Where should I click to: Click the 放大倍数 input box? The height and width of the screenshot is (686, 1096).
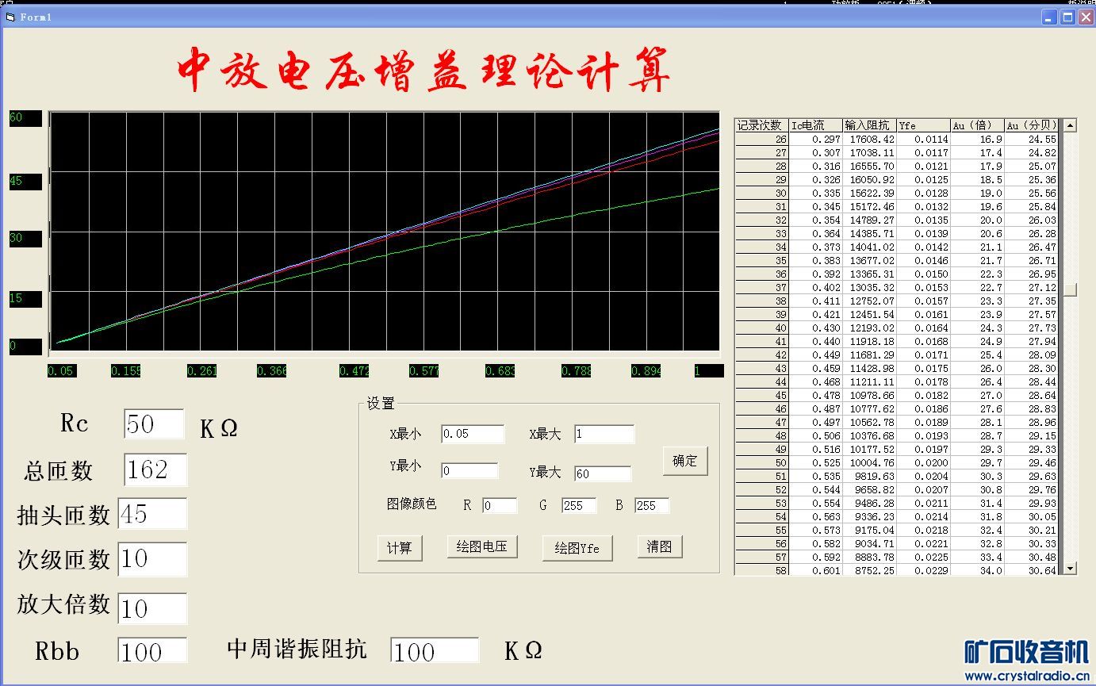pos(152,608)
